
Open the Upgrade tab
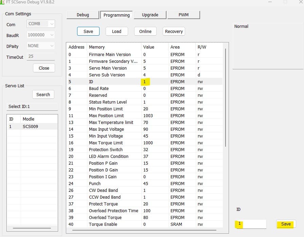pyautogui.click(x=150, y=15)
